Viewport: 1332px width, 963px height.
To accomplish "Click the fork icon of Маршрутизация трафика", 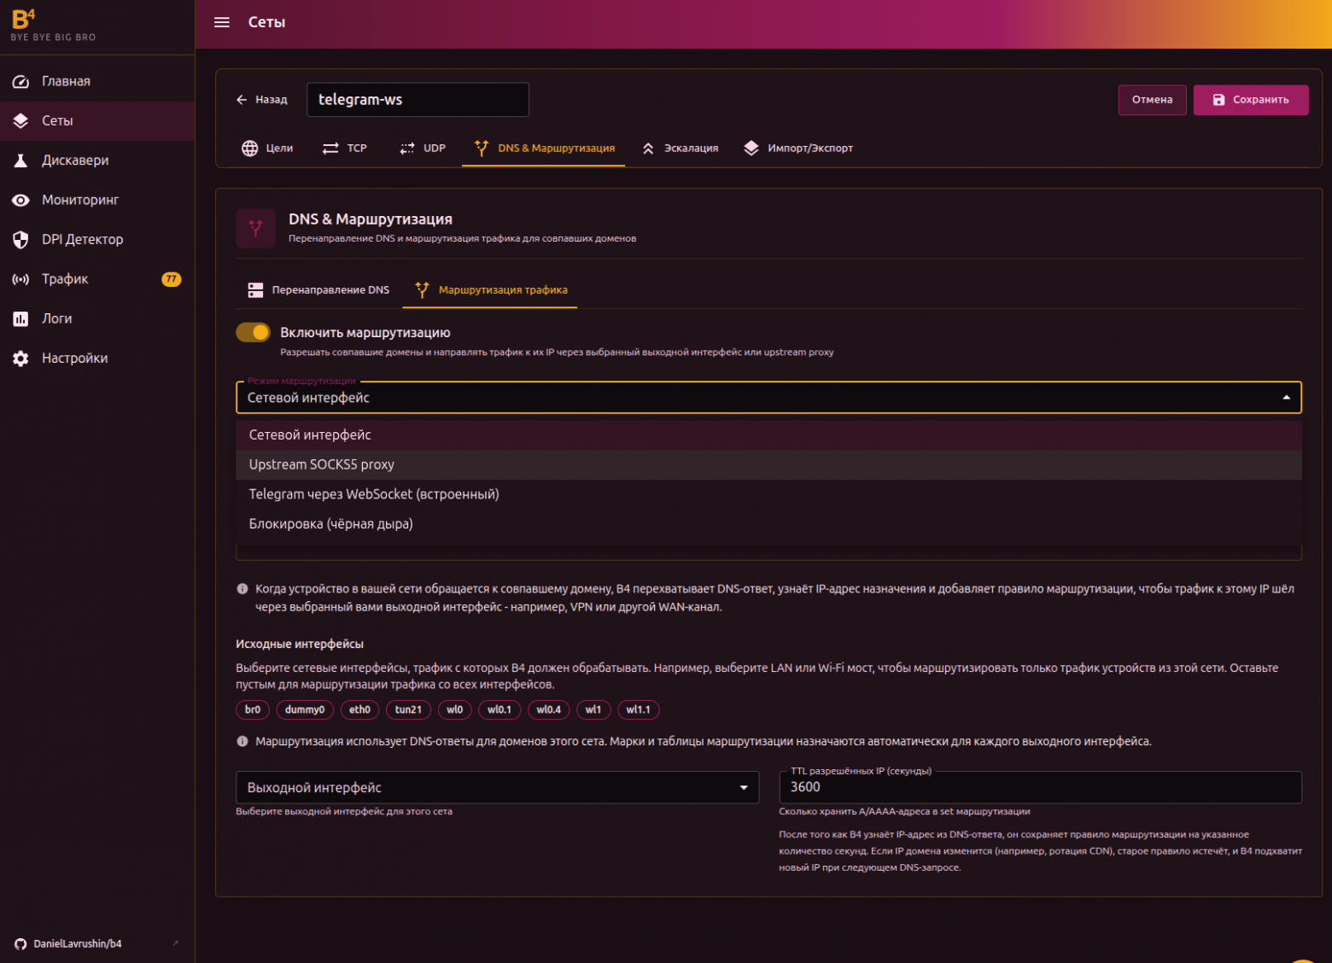I will [422, 290].
